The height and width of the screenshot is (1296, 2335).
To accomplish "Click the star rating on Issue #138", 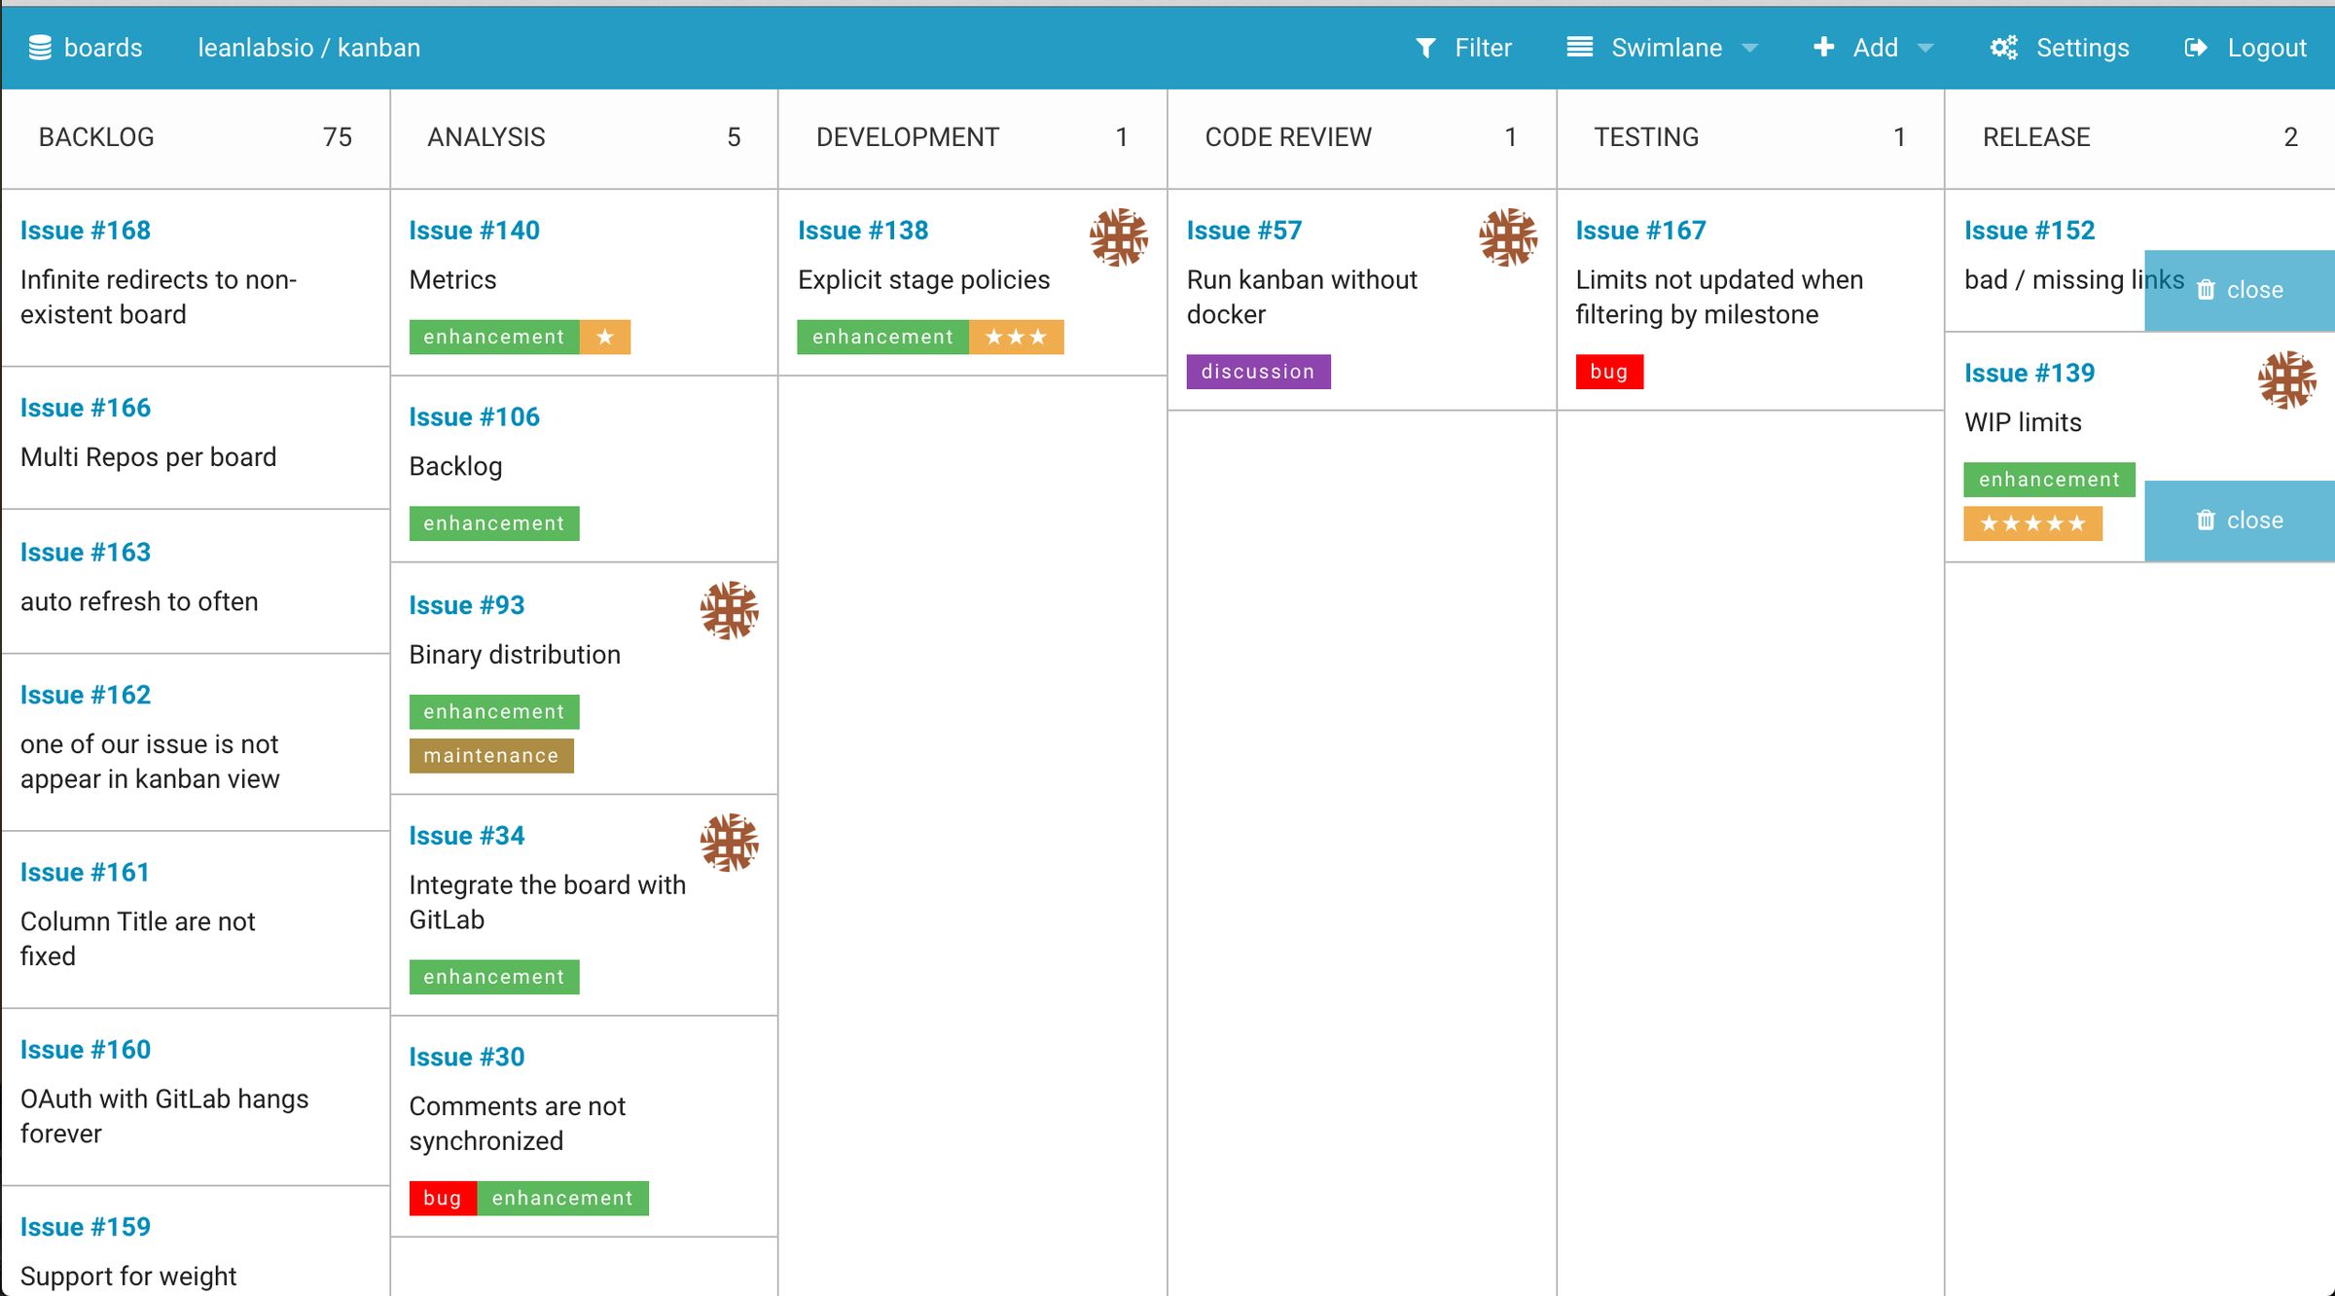I will click(x=1015, y=335).
